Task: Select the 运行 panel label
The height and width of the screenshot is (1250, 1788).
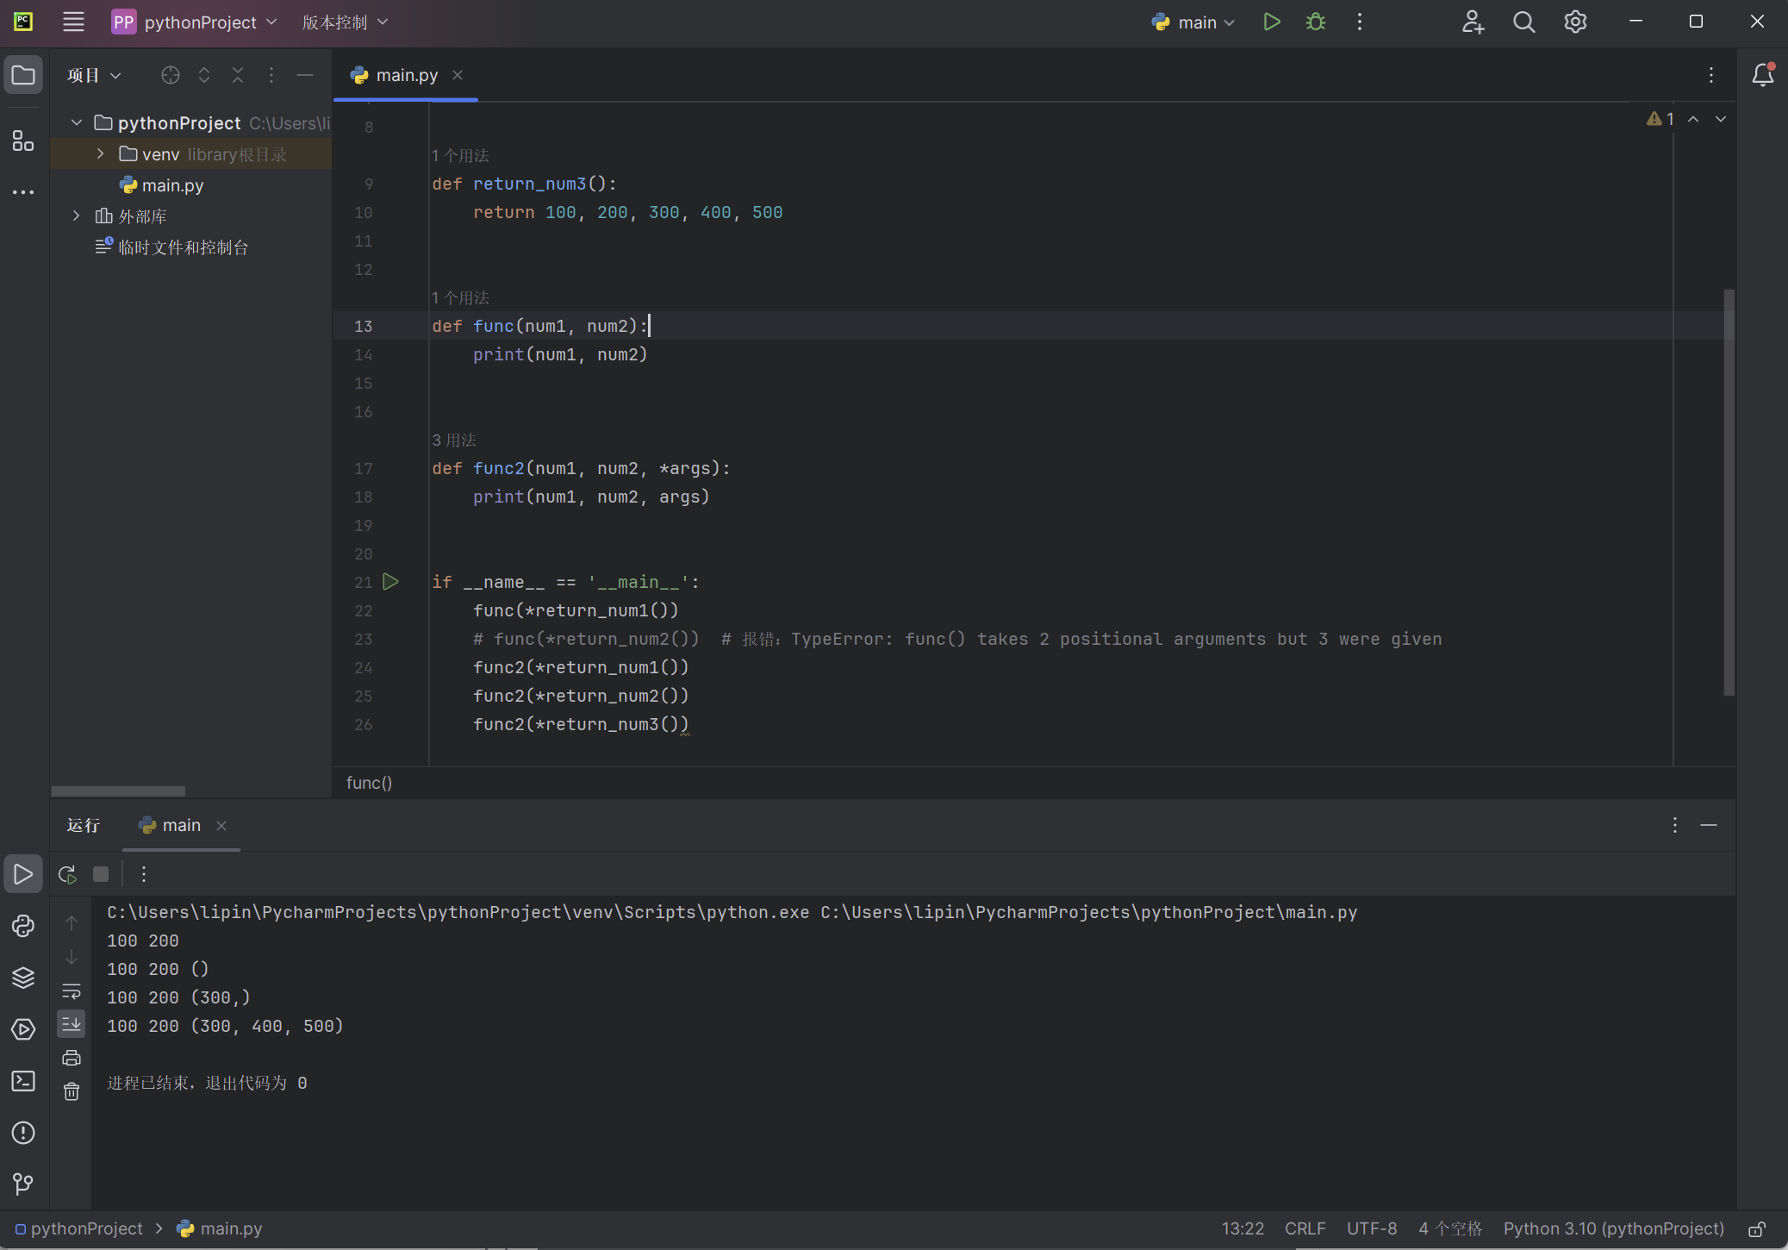Action: pos(84,825)
